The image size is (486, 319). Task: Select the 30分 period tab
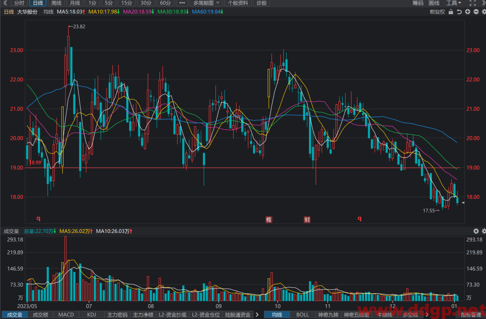[x=146, y=3]
